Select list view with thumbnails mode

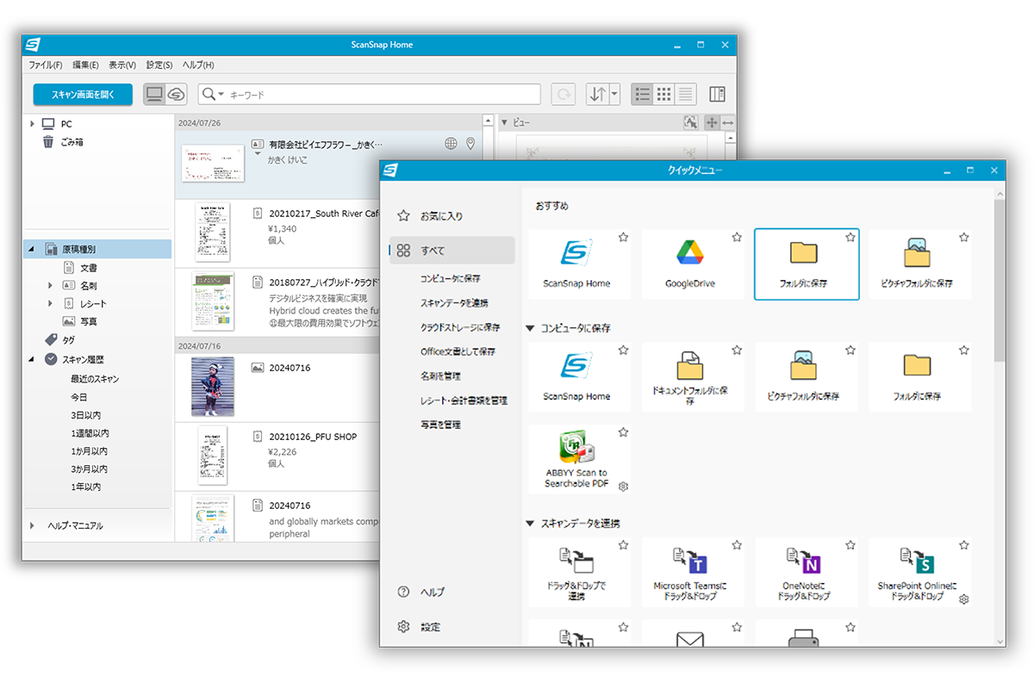pos(642,95)
